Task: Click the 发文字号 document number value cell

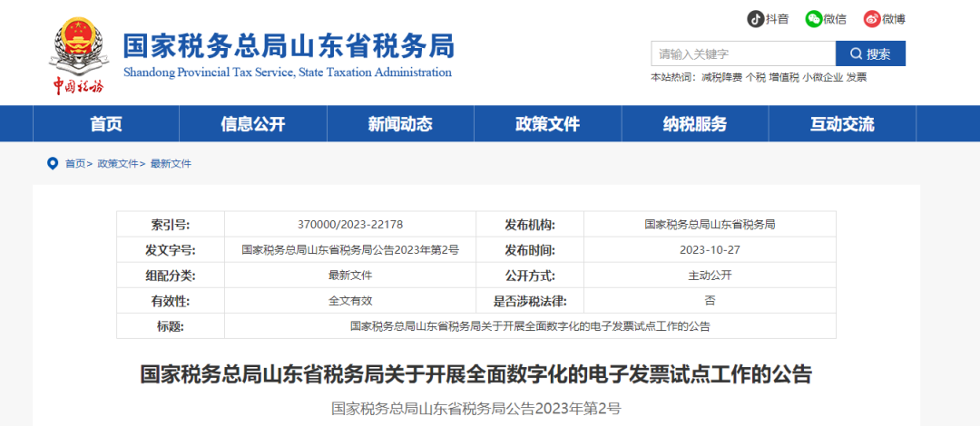Action: point(350,250)
